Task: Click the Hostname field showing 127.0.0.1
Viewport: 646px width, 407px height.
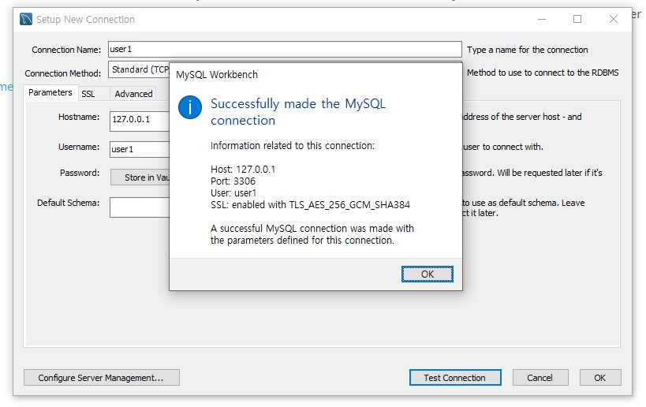Action: pyautogui.click(x=140, y=121)
